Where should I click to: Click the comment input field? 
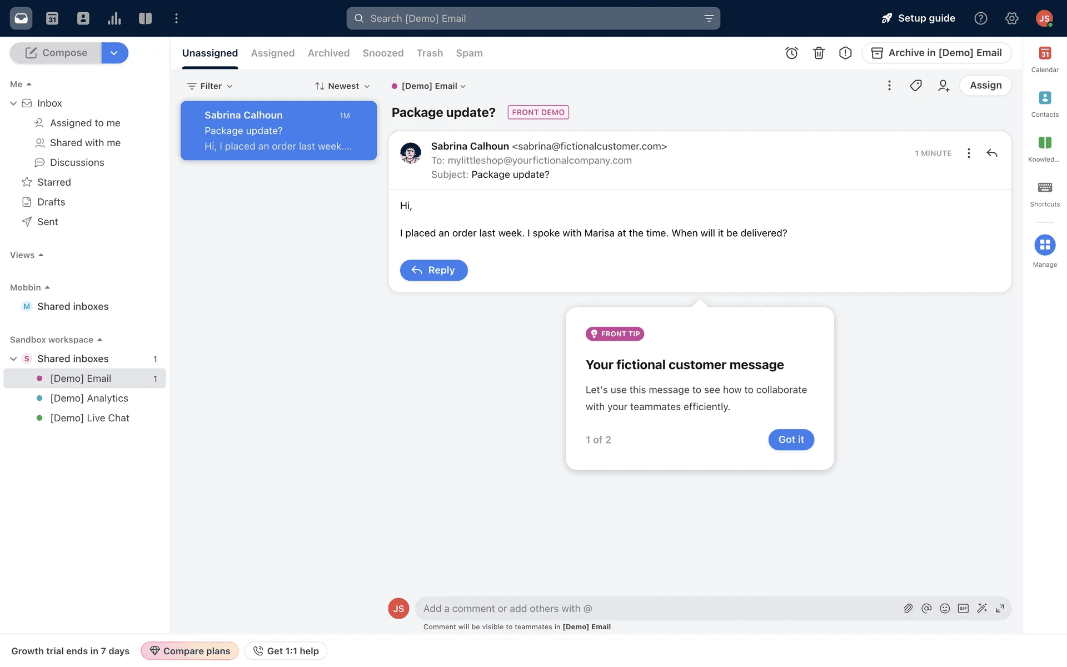click(656, 609)
